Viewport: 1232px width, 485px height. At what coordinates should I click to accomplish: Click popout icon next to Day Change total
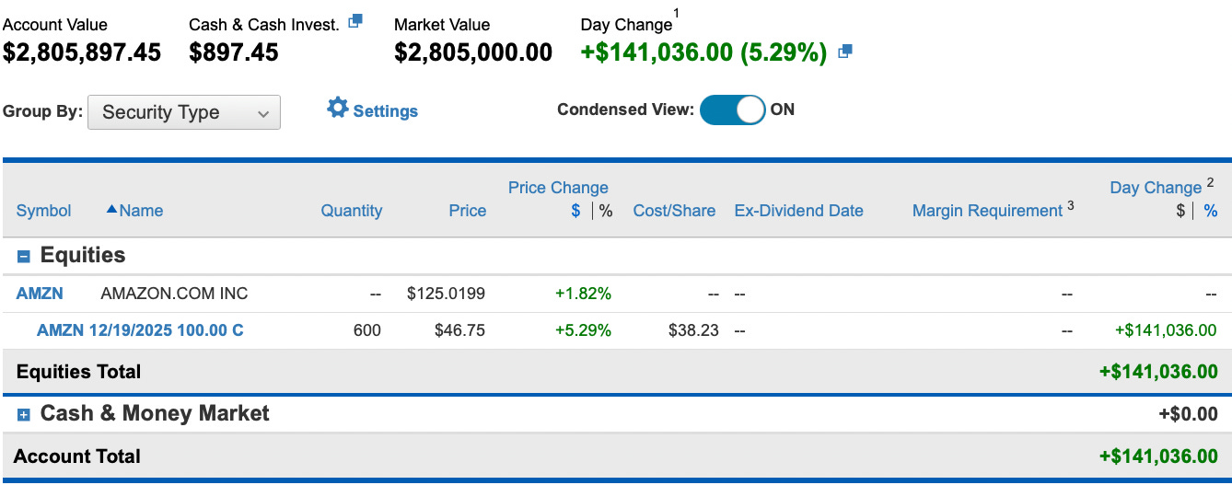tap(845, 52)
